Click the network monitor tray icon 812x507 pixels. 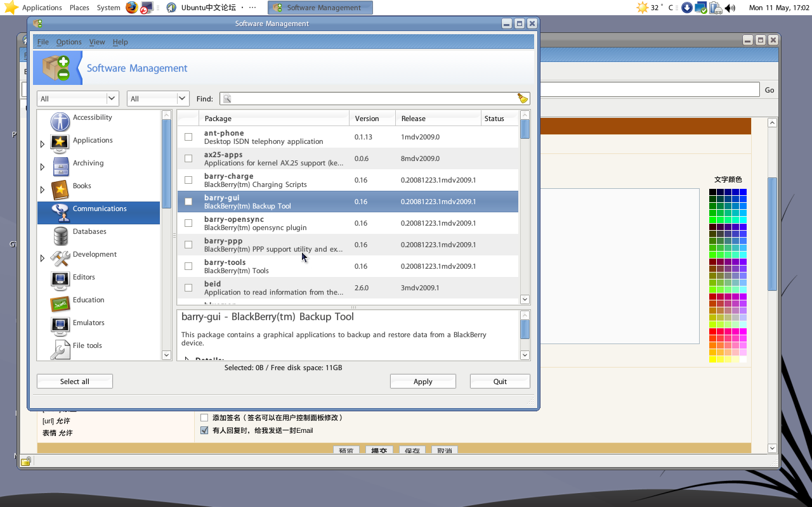[x=701, y=8]
